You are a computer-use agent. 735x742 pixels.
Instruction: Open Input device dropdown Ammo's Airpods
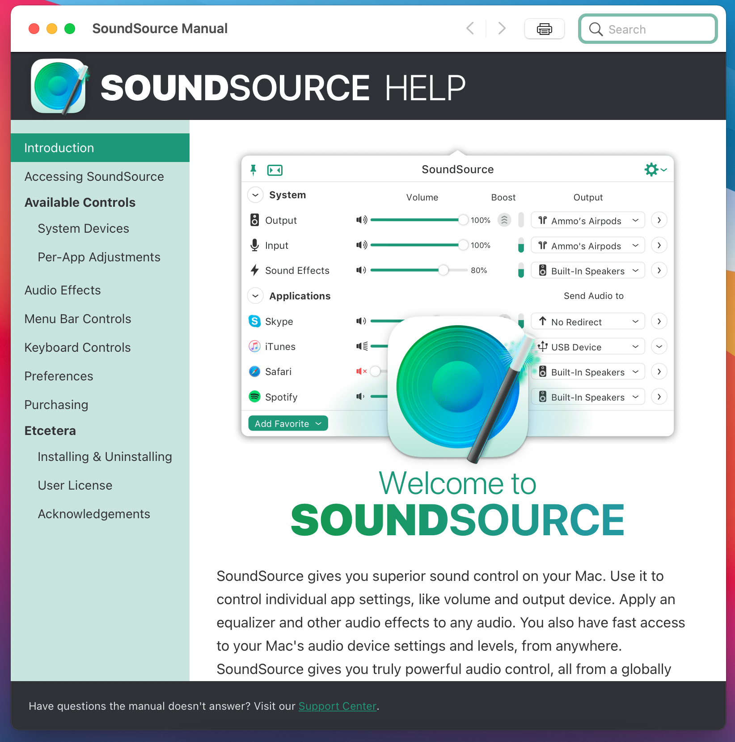tap(588, 245)
